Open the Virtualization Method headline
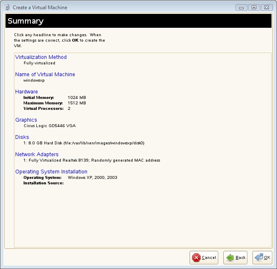277x269 pixels. coord(41,57)
